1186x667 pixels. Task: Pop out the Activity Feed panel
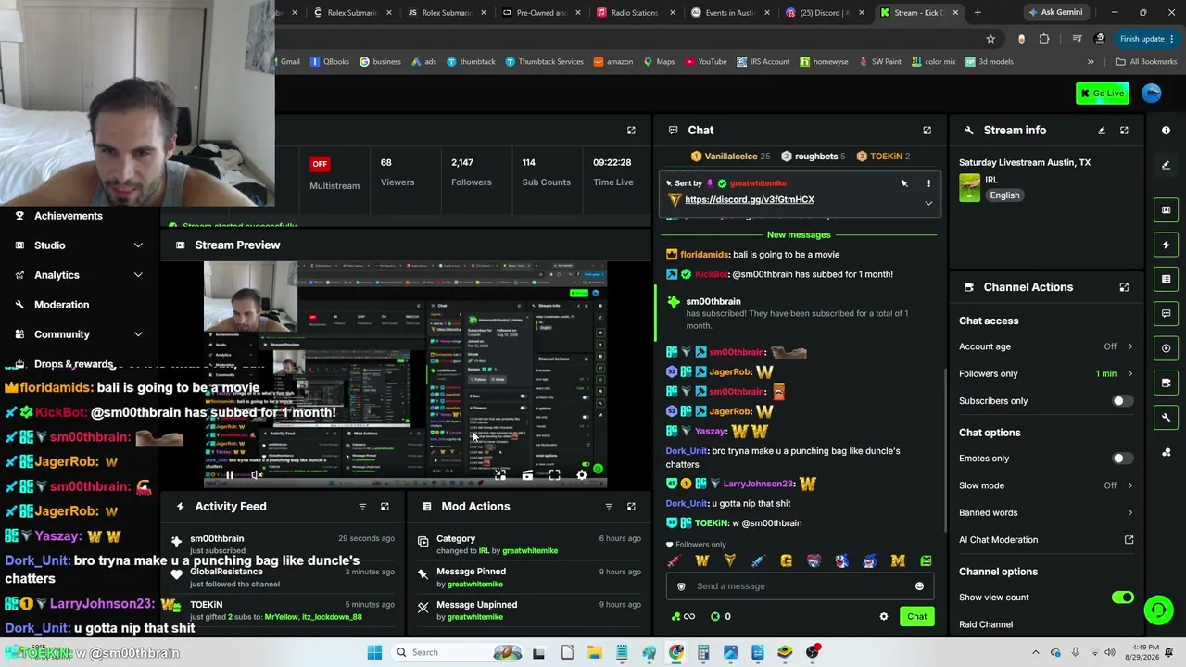click(x=385, y=507)
